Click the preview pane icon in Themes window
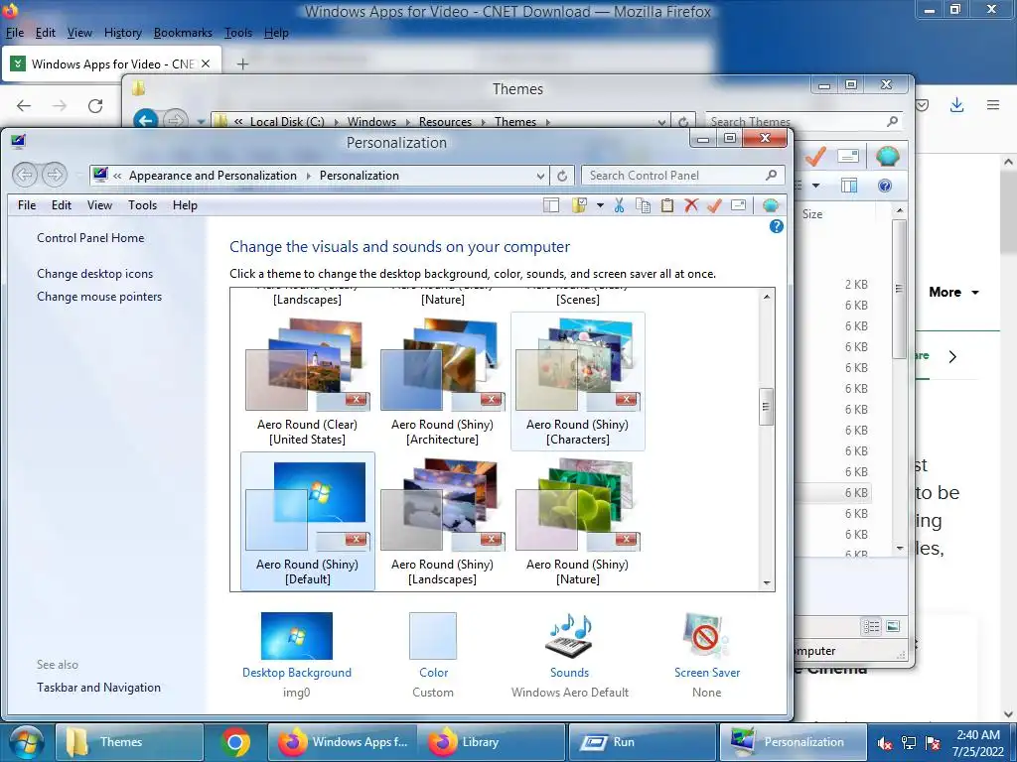Screen dimensions: 1017x762 point(849,186)
